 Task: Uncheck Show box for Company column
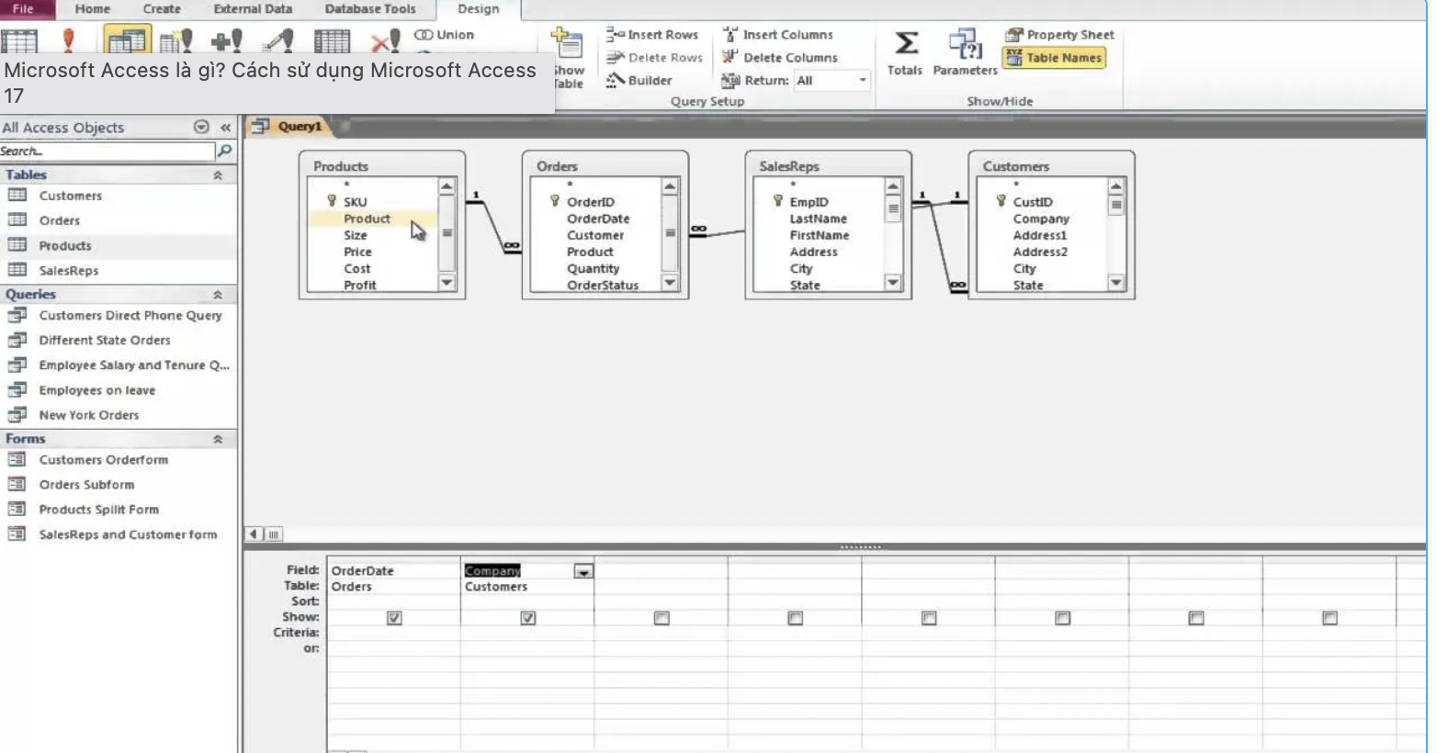tap(528, 618)
